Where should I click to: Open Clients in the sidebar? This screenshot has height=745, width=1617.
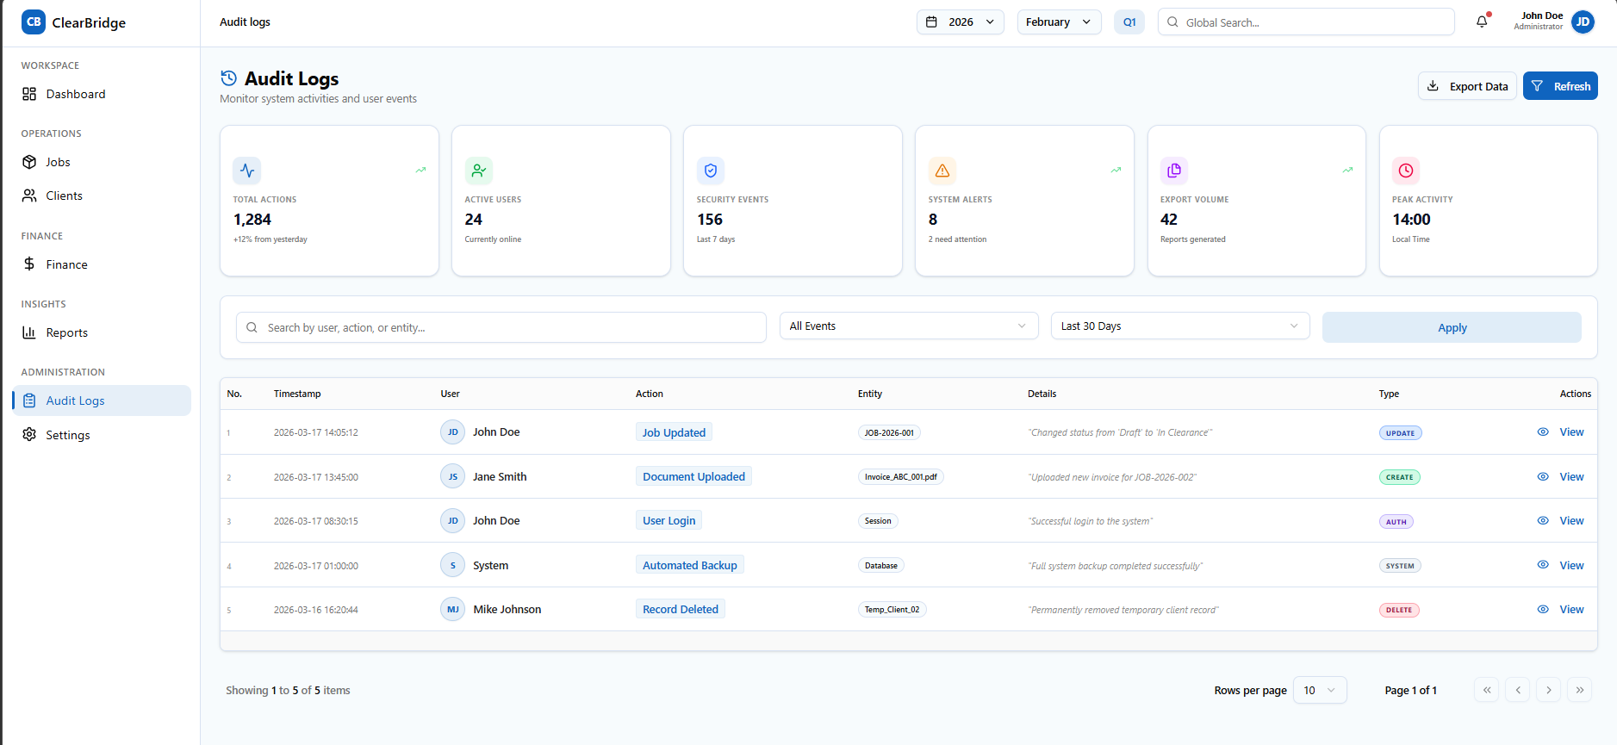coord(102,196)
